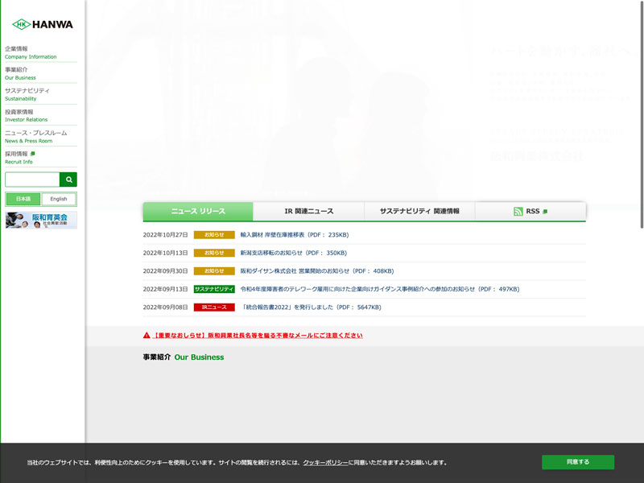Screen dimensions: 644x483
Task: Click the HANWA logo
Action: [42, 24]
